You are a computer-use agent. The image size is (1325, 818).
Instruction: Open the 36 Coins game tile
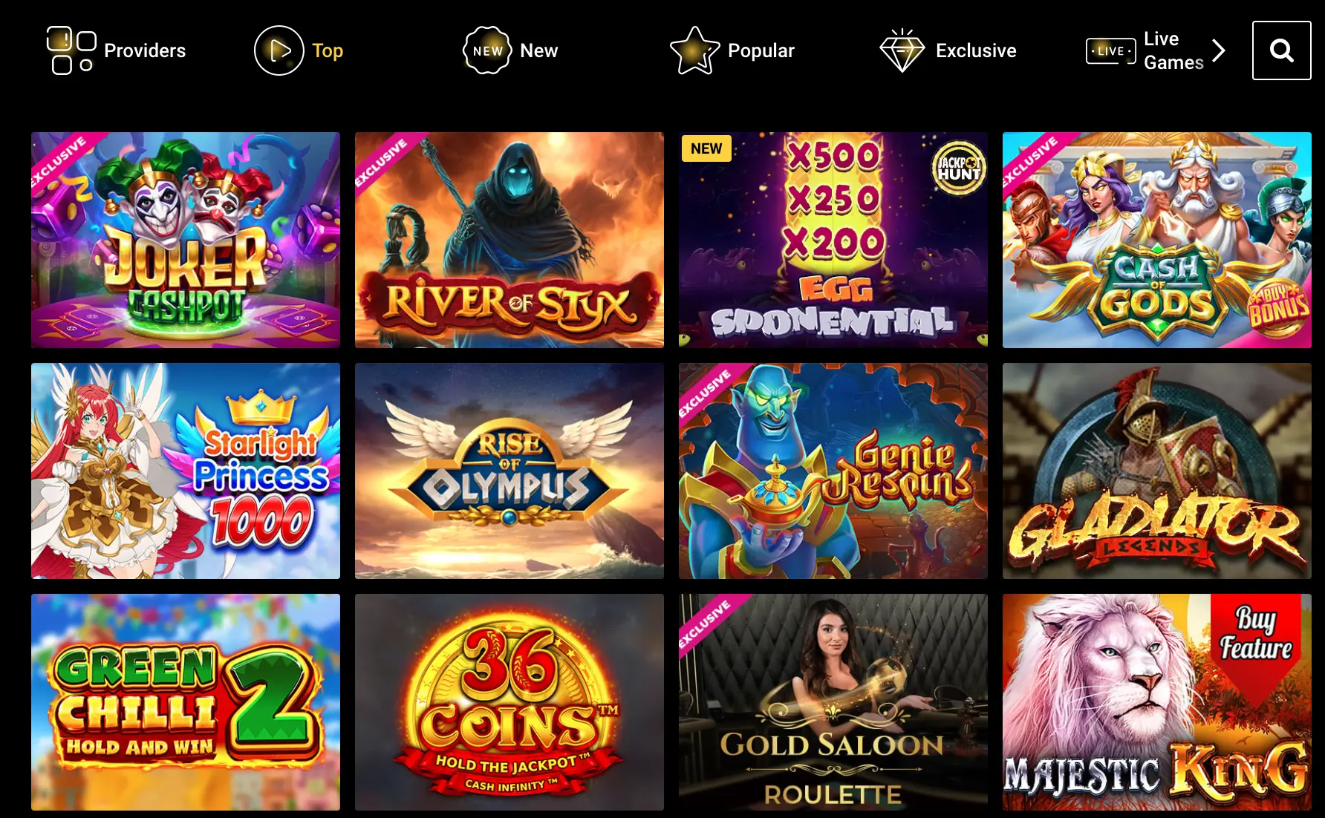510,701
